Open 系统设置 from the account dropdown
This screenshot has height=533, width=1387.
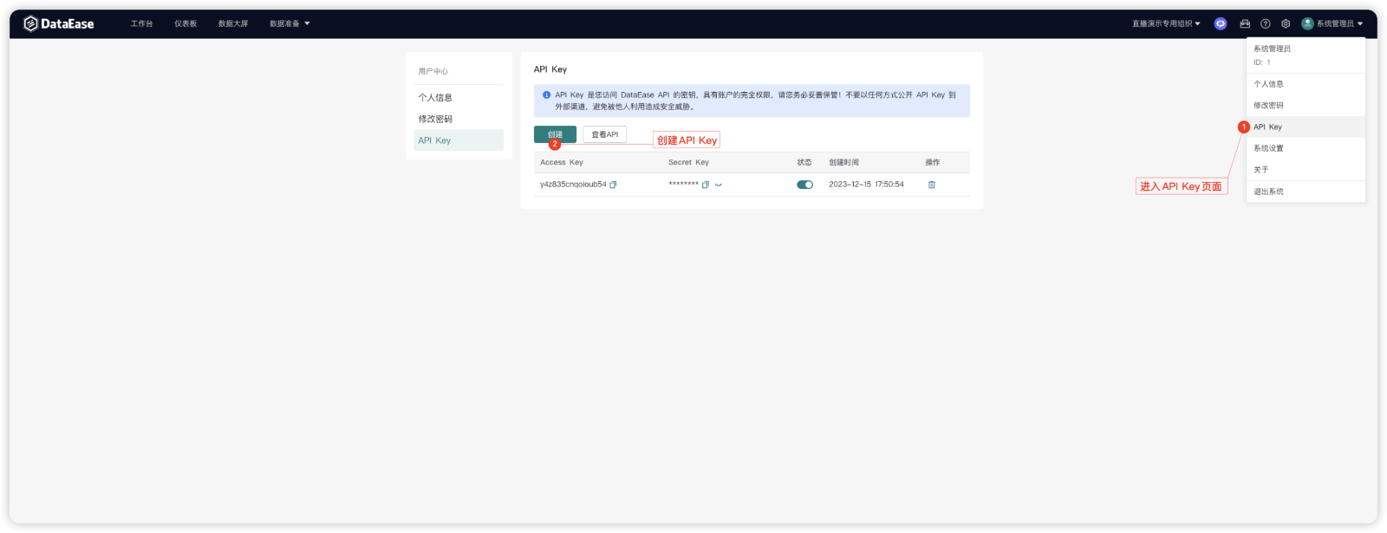[x=1306, y=148]
